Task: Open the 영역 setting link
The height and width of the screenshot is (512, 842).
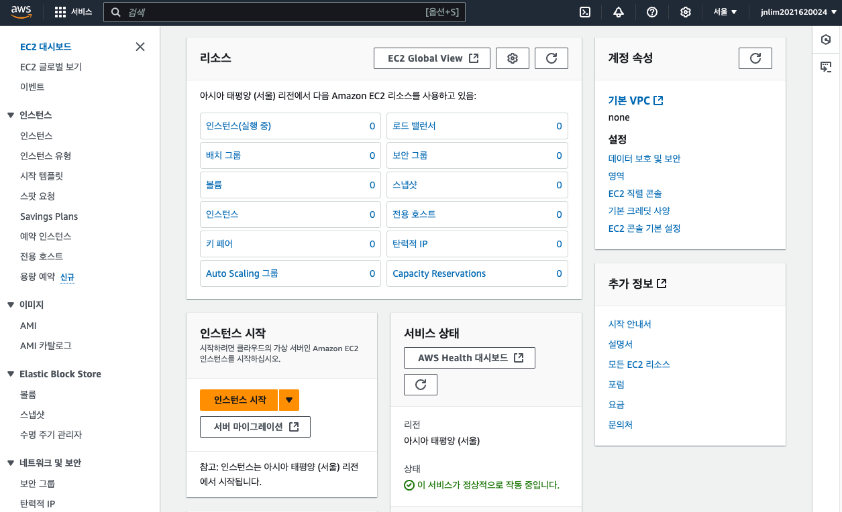Action: [617, 176]
